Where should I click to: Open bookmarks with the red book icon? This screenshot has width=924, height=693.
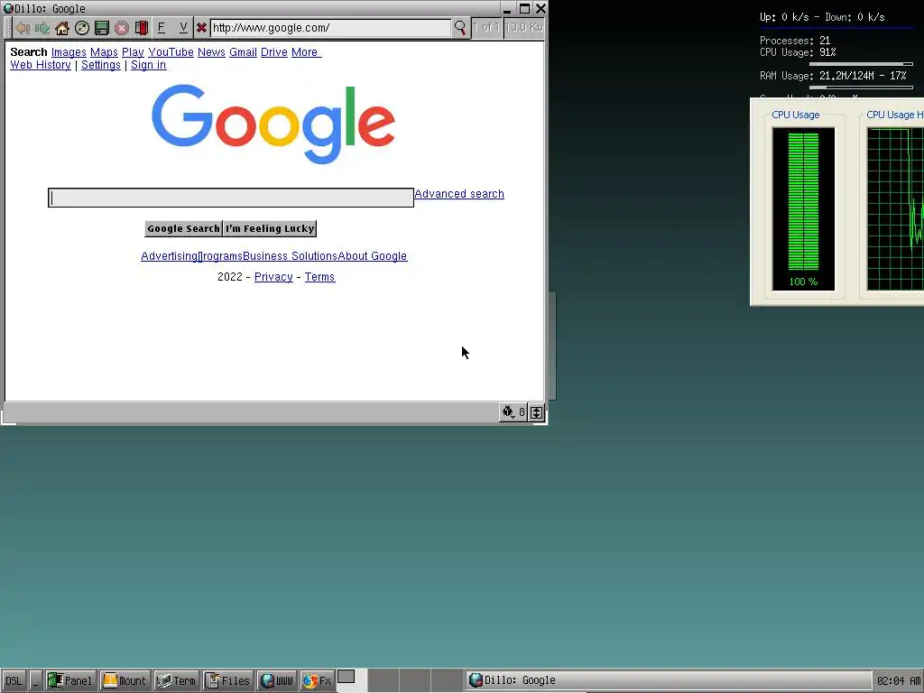pos(142,28)
